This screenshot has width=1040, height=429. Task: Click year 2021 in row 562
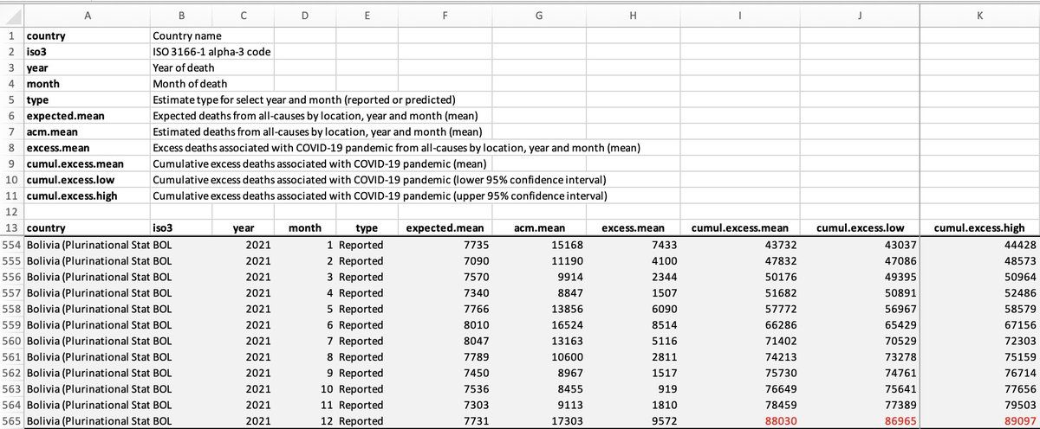[257, 374]
